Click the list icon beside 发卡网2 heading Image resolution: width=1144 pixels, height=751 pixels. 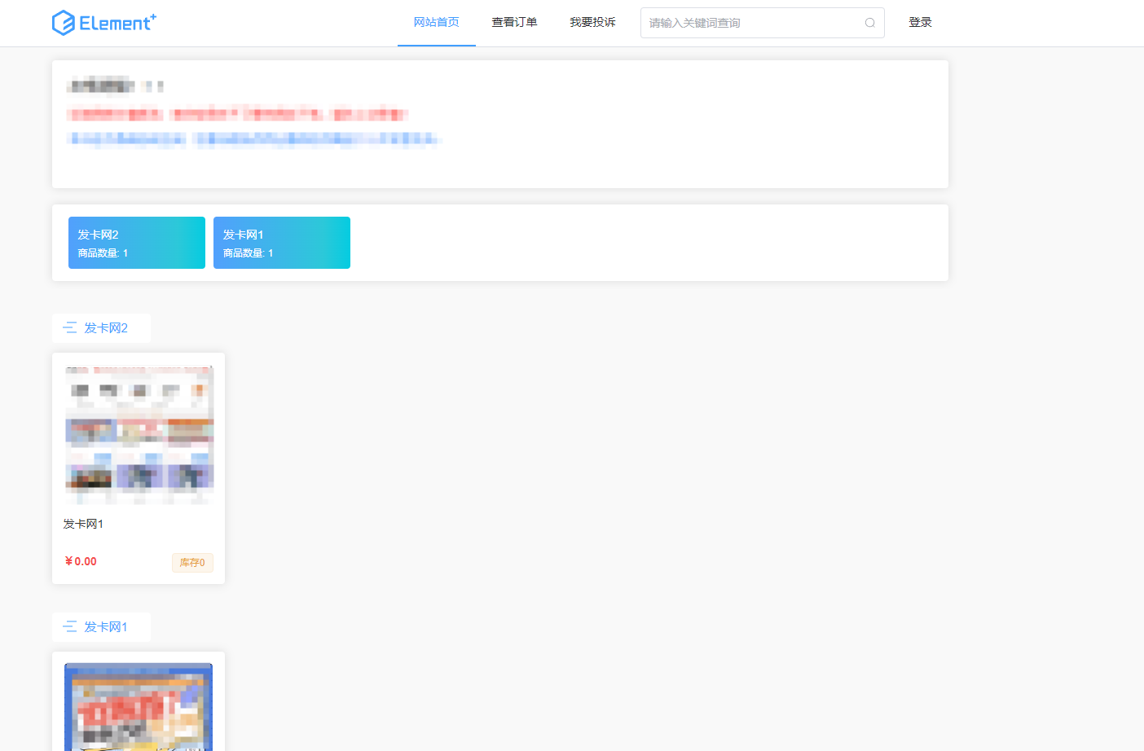coord(69,327)
